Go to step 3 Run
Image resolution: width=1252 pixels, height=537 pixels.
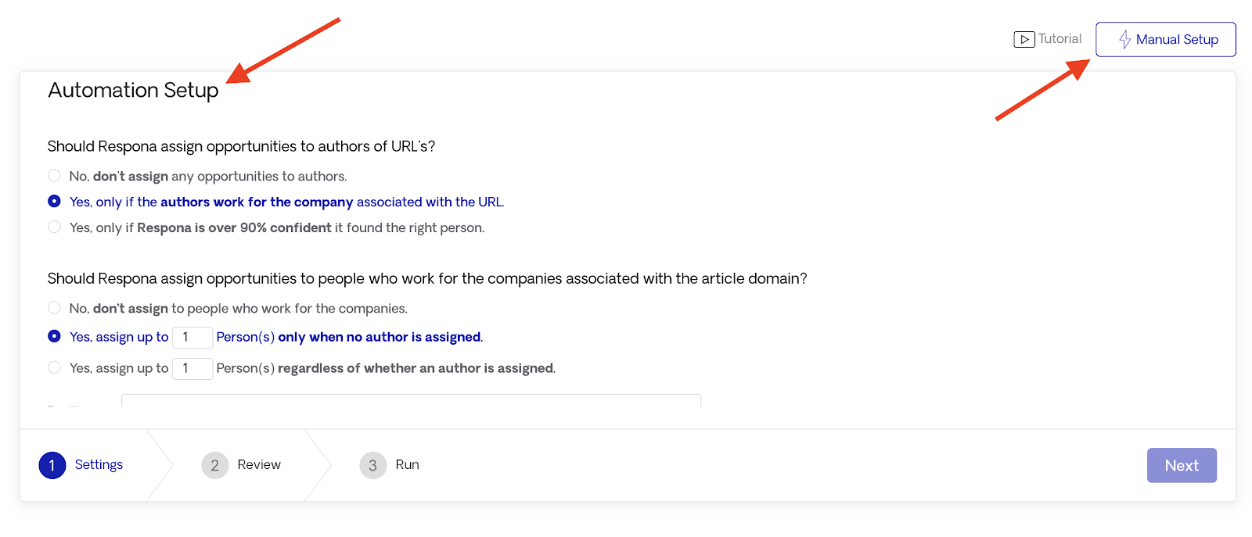point(390,465)
